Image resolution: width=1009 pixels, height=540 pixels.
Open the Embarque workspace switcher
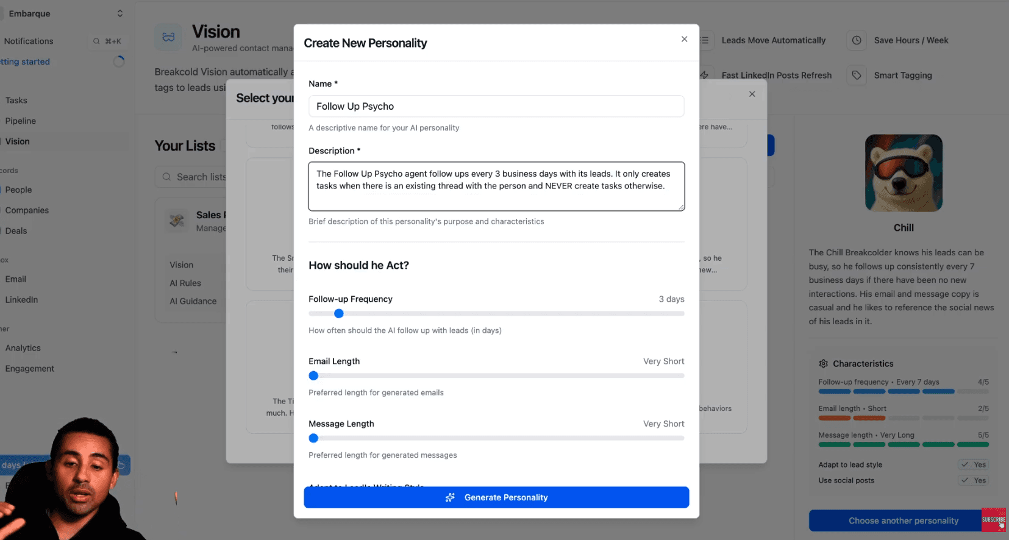pyautogui.click(x=119, y=13)
